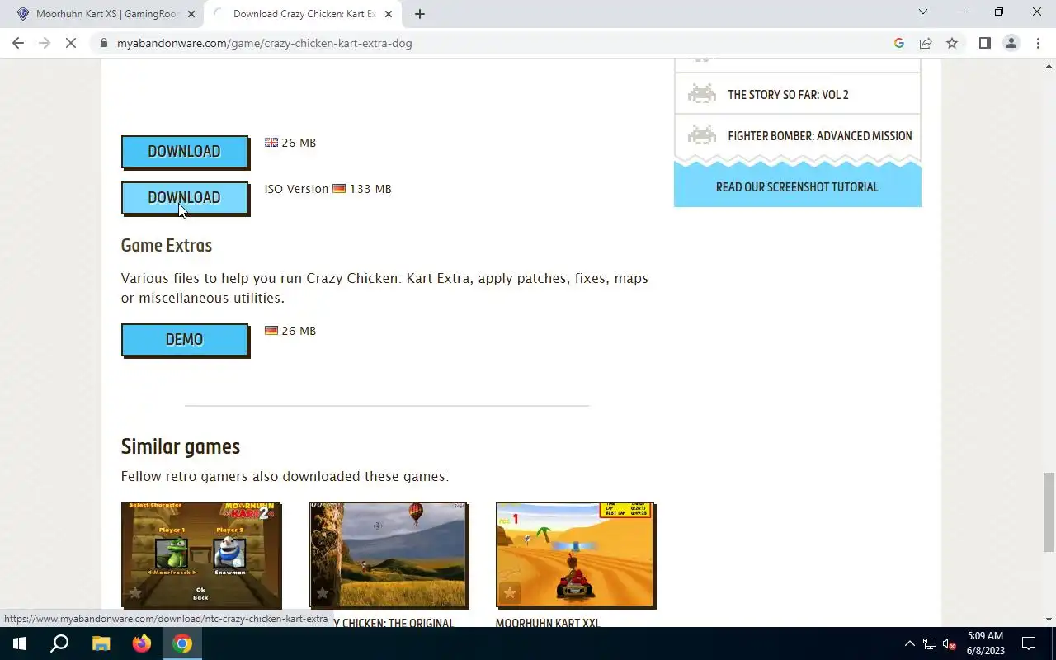
Task: Download the 26 MB German demo
Action: (x=184, y=339)
